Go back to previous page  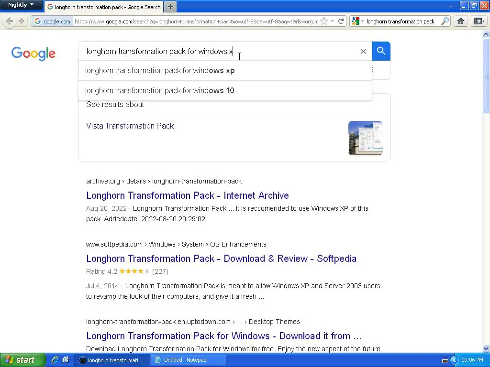click(9, 21)
